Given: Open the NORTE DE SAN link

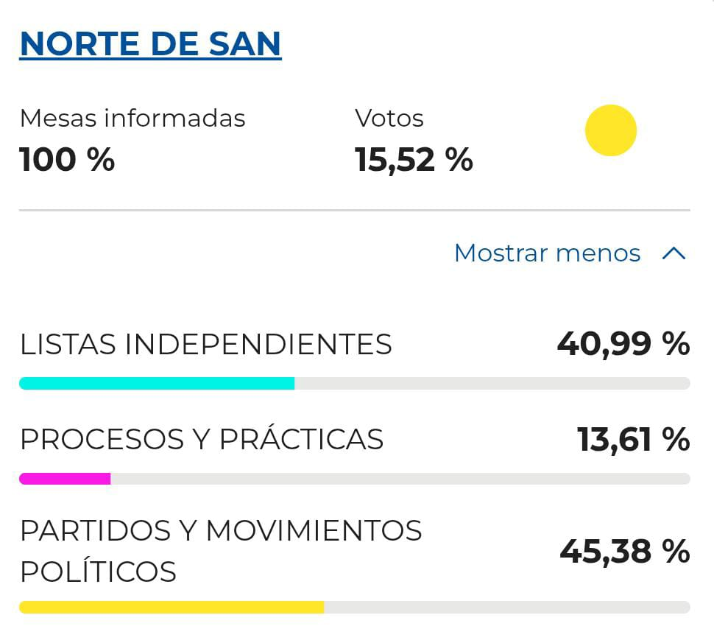Looking at the screenshot, I should coord(150,43).
